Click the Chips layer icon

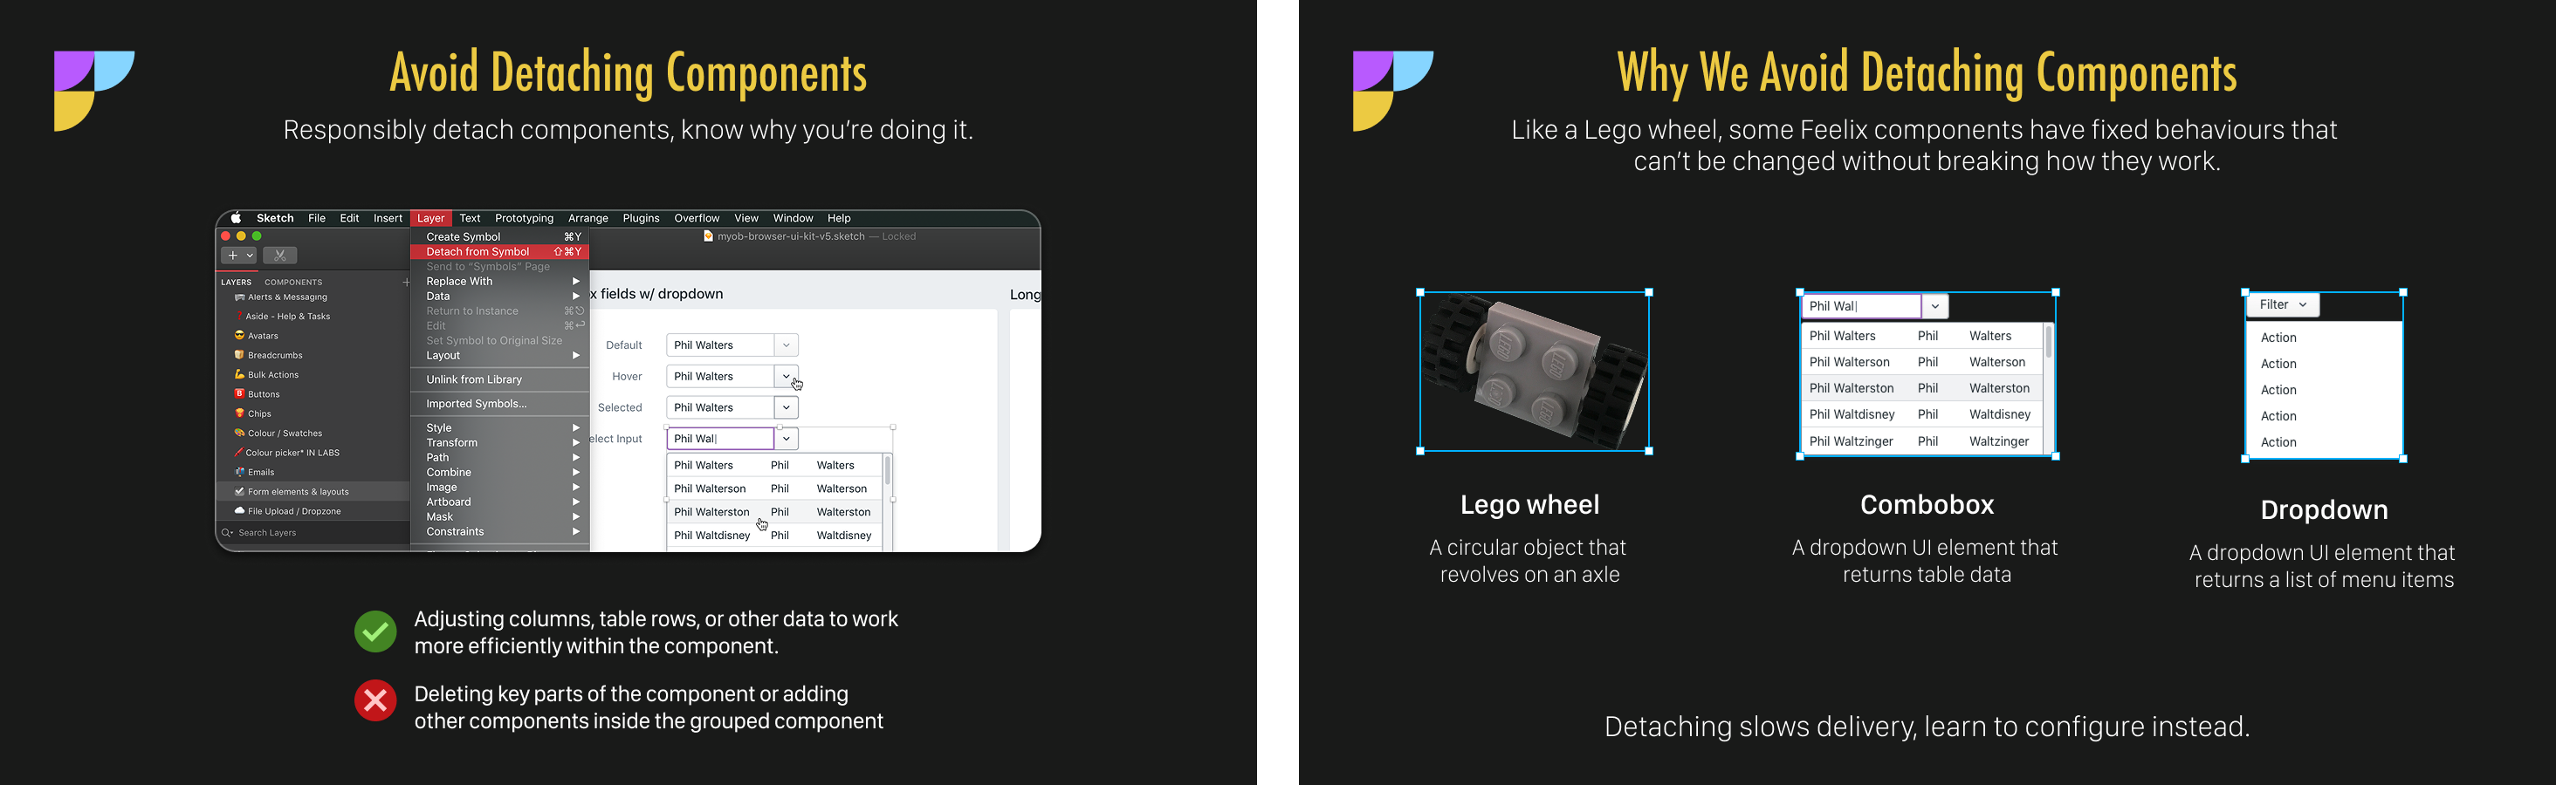[x=239, y=413]
